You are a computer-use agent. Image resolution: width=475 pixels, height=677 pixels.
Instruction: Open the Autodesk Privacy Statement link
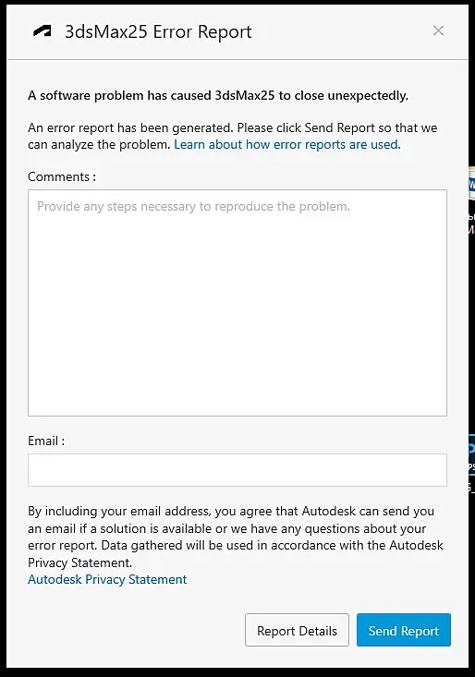107,579
